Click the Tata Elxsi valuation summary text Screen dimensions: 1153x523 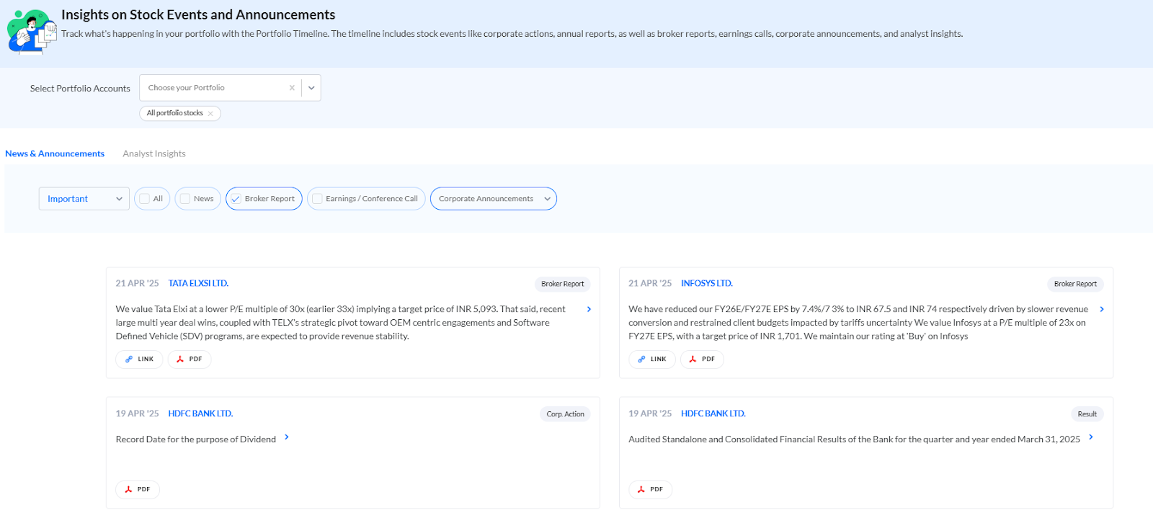340,323
